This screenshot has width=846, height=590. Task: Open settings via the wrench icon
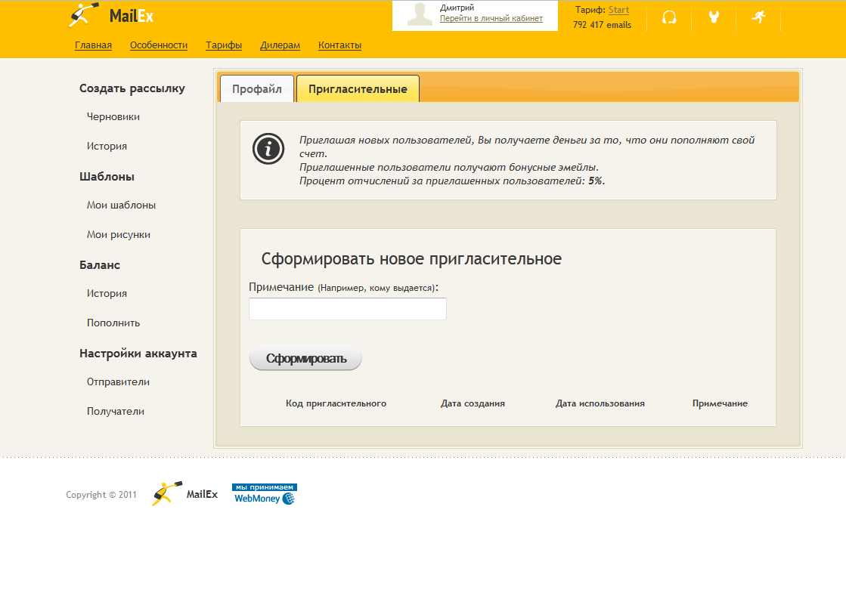[x=714, y=17]
